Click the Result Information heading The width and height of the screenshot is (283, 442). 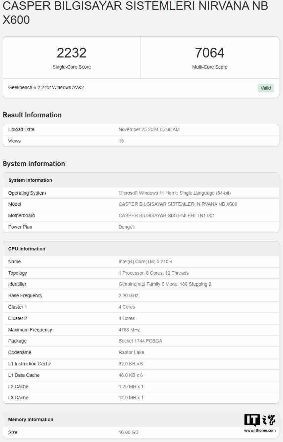pyautogui.click(x=32, y=115)
